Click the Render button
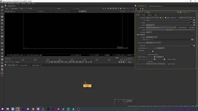Viewport: 198px width, 111px height. pyautogui.click(x=160, y=57)
